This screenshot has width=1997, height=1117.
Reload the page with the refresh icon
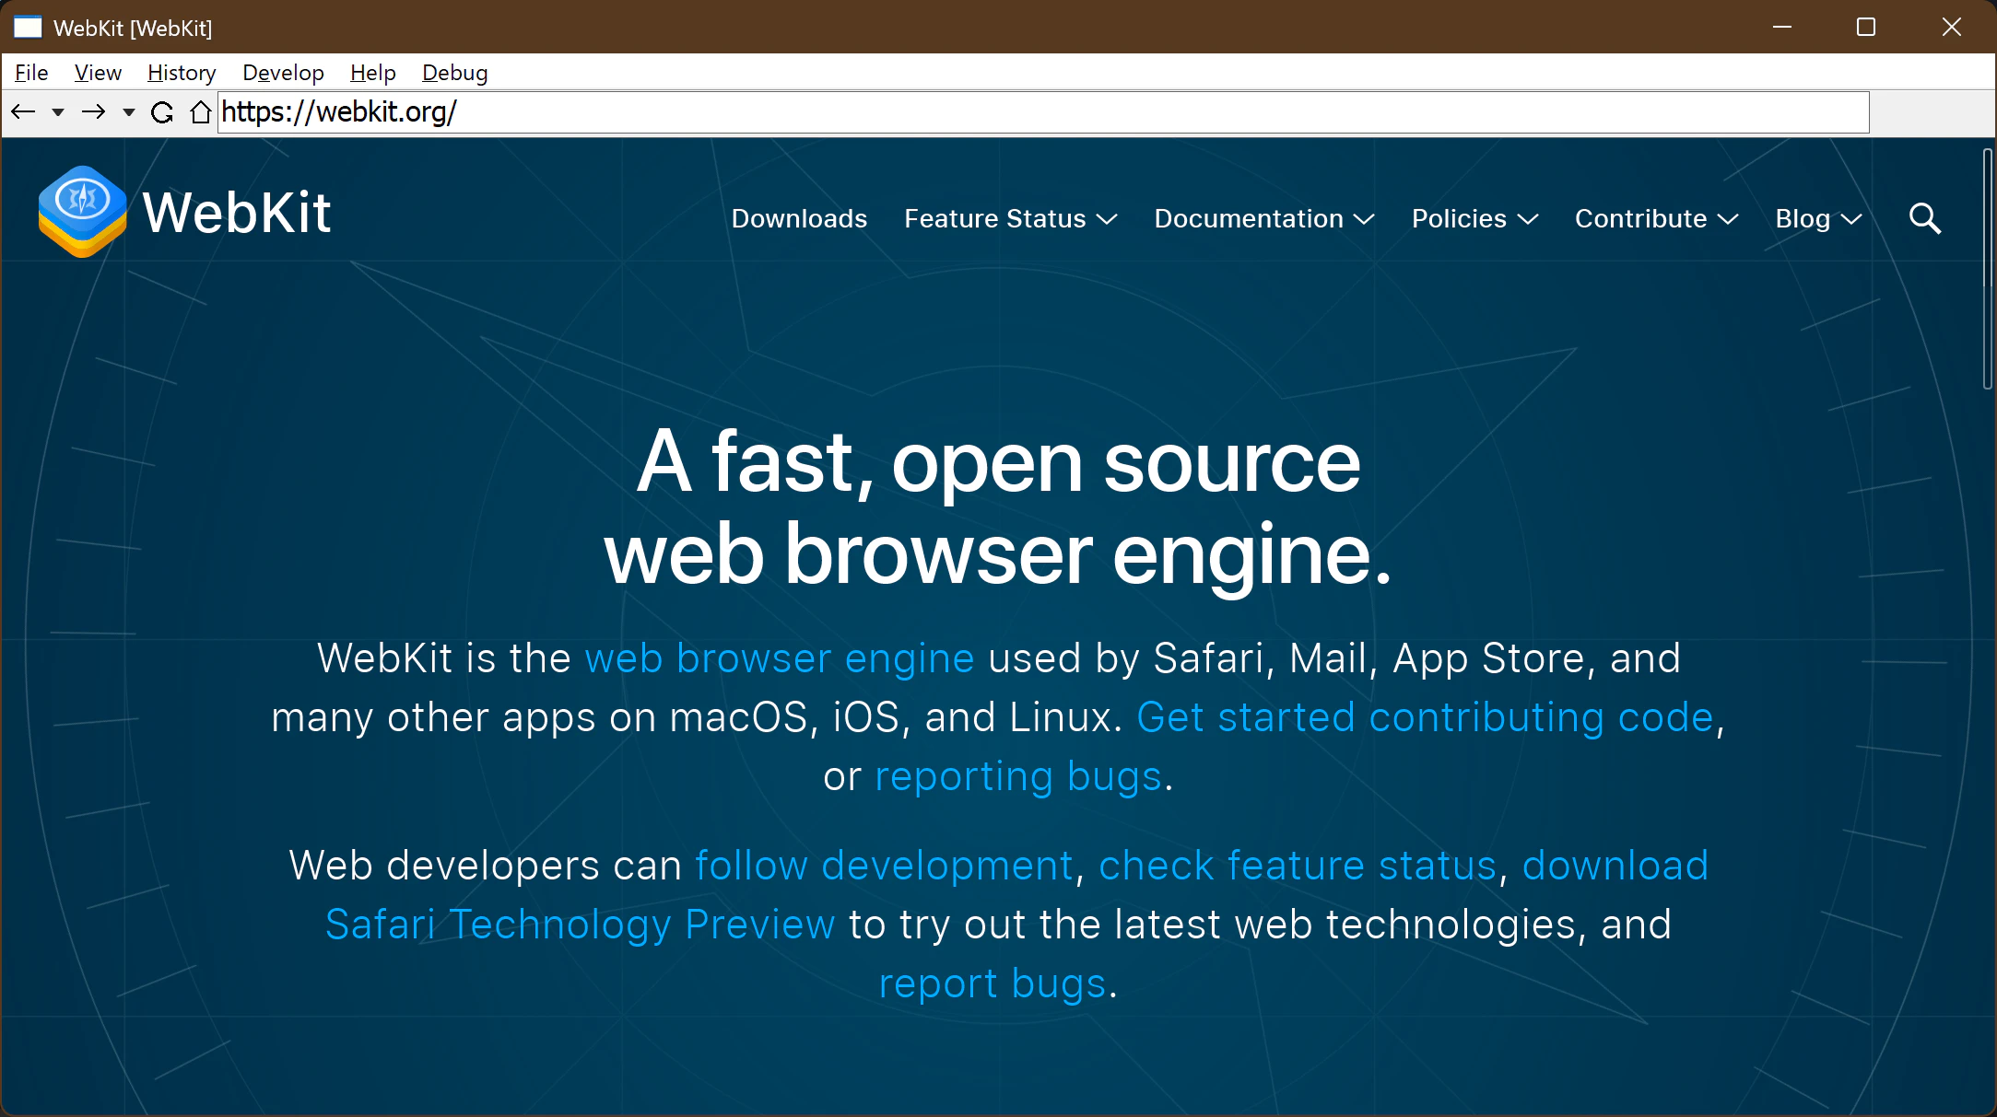(x=162, y=112)
